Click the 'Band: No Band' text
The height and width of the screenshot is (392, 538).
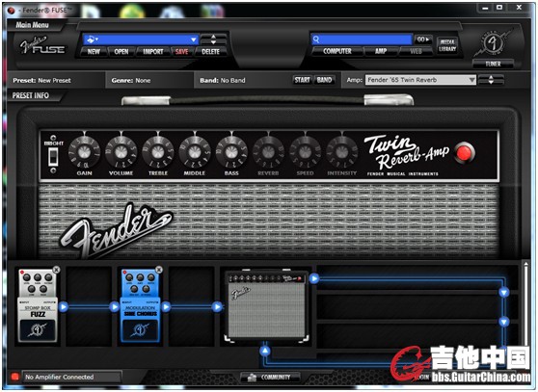223,81
